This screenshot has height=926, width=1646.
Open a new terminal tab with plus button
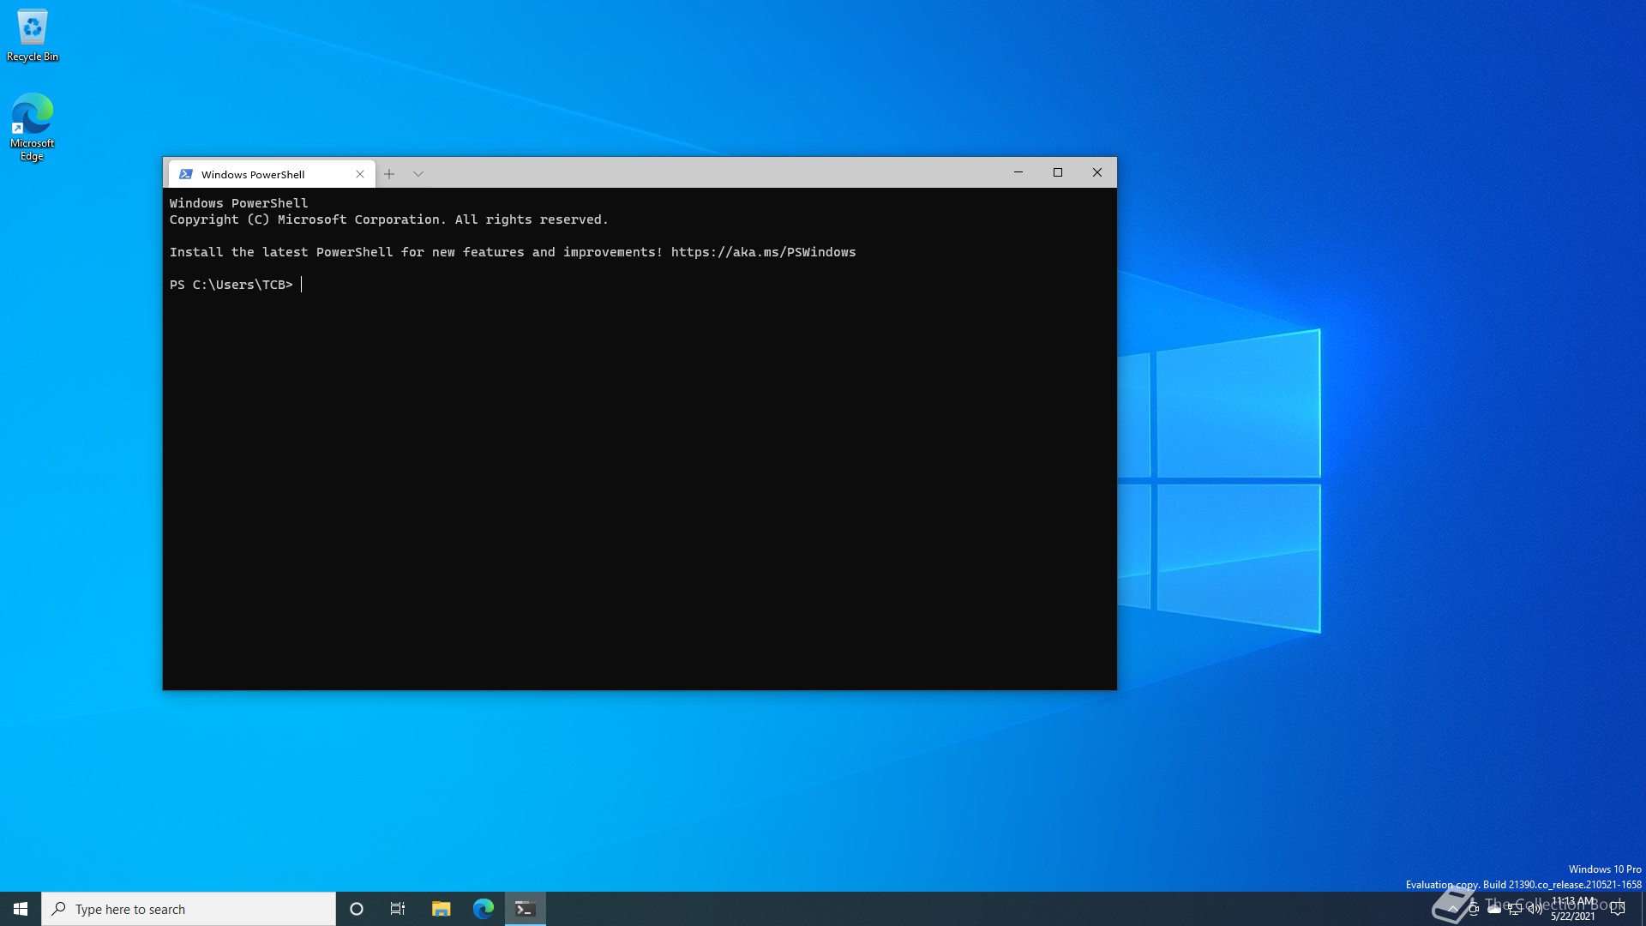[389, 174]
